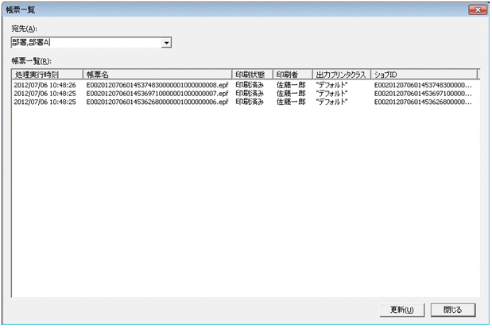
Task: Click 印刷済み status in the 0006.epf row
Action: (250, 102)
